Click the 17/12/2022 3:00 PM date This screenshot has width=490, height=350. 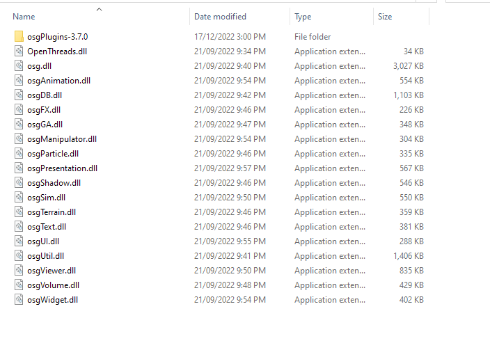point(230,37)
